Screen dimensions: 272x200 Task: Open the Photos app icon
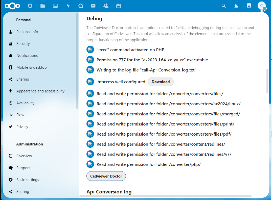[x=55, y=6]
